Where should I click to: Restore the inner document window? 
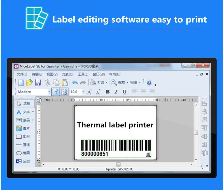pos(202,74)
